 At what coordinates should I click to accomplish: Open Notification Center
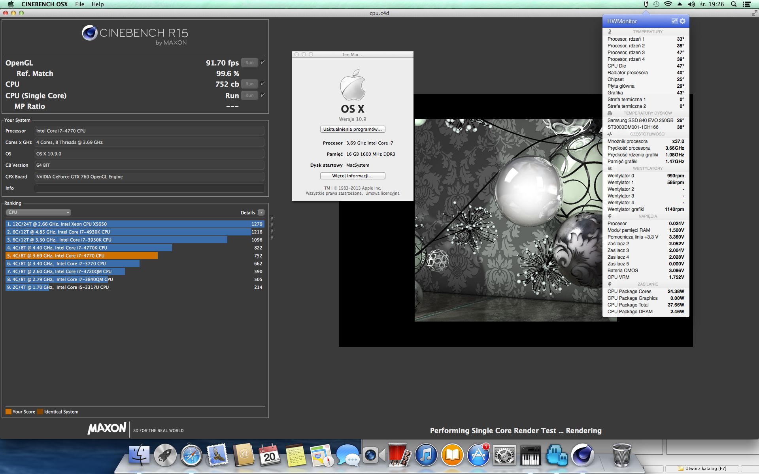point(747,4)
